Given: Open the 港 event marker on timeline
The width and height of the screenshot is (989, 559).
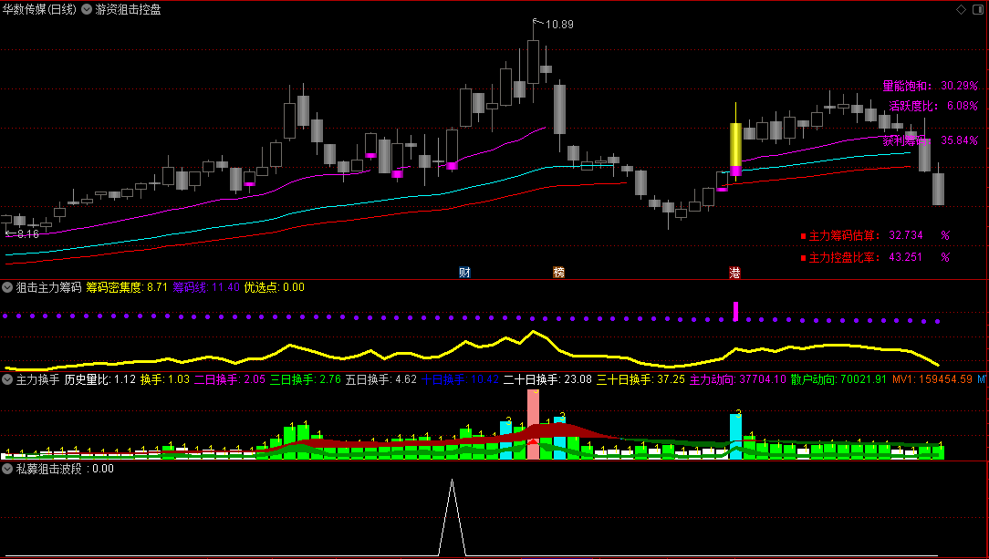Looking at the screenshot, I should coord(734,273).
